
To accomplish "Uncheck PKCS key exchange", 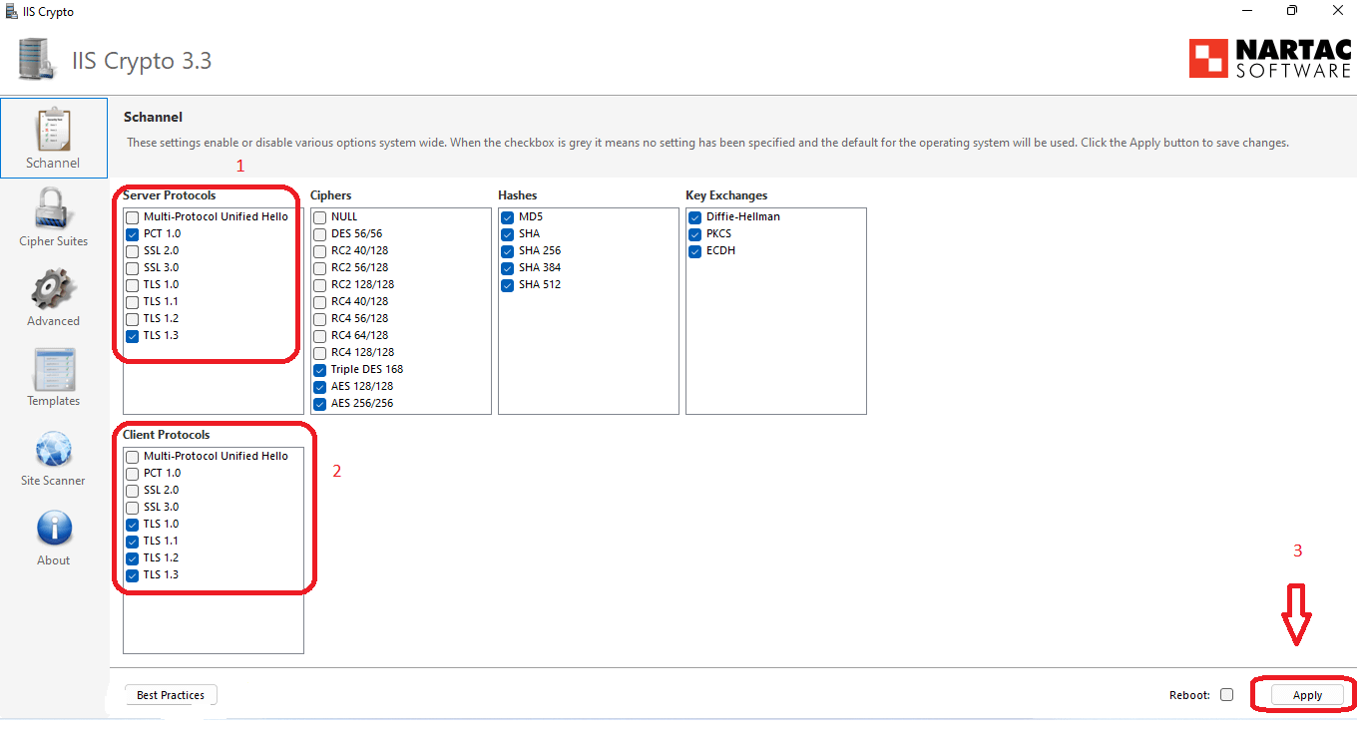I will tap(695, 233).
